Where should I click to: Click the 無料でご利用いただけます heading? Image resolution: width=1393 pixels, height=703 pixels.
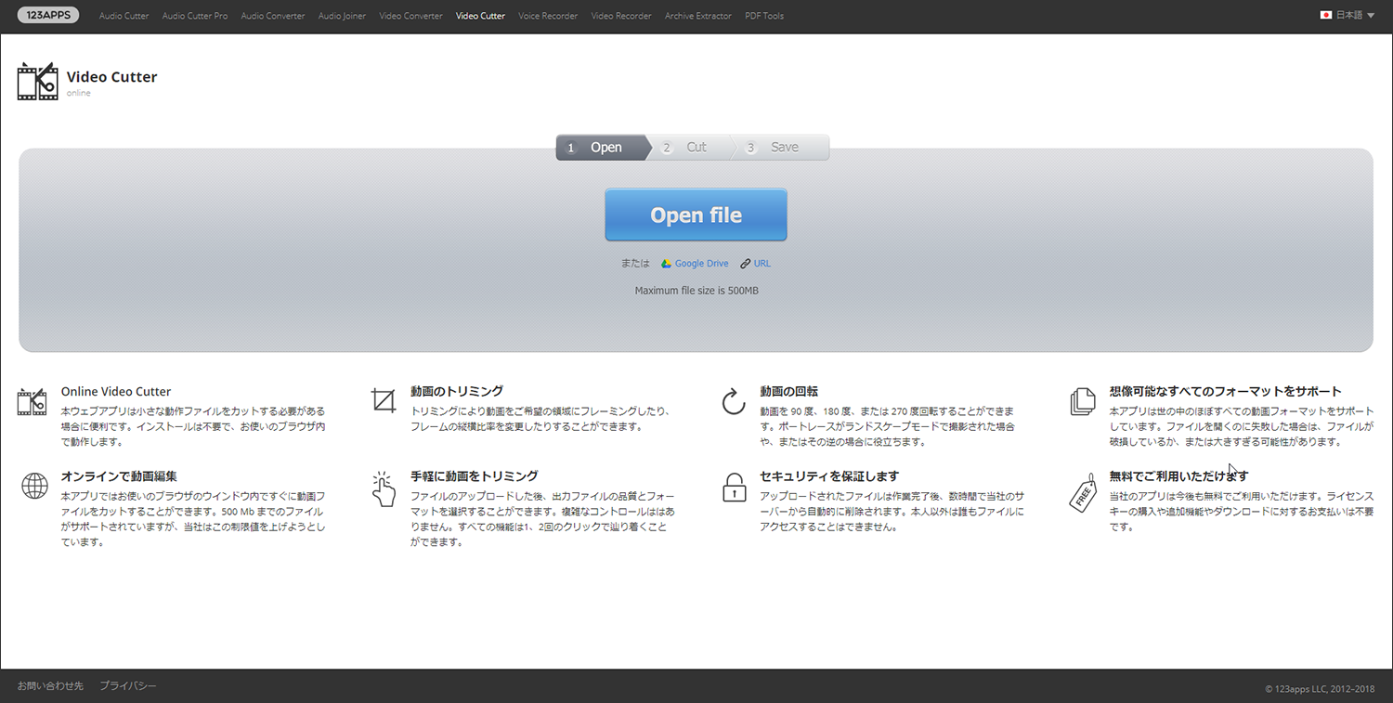click(1178, 476)
